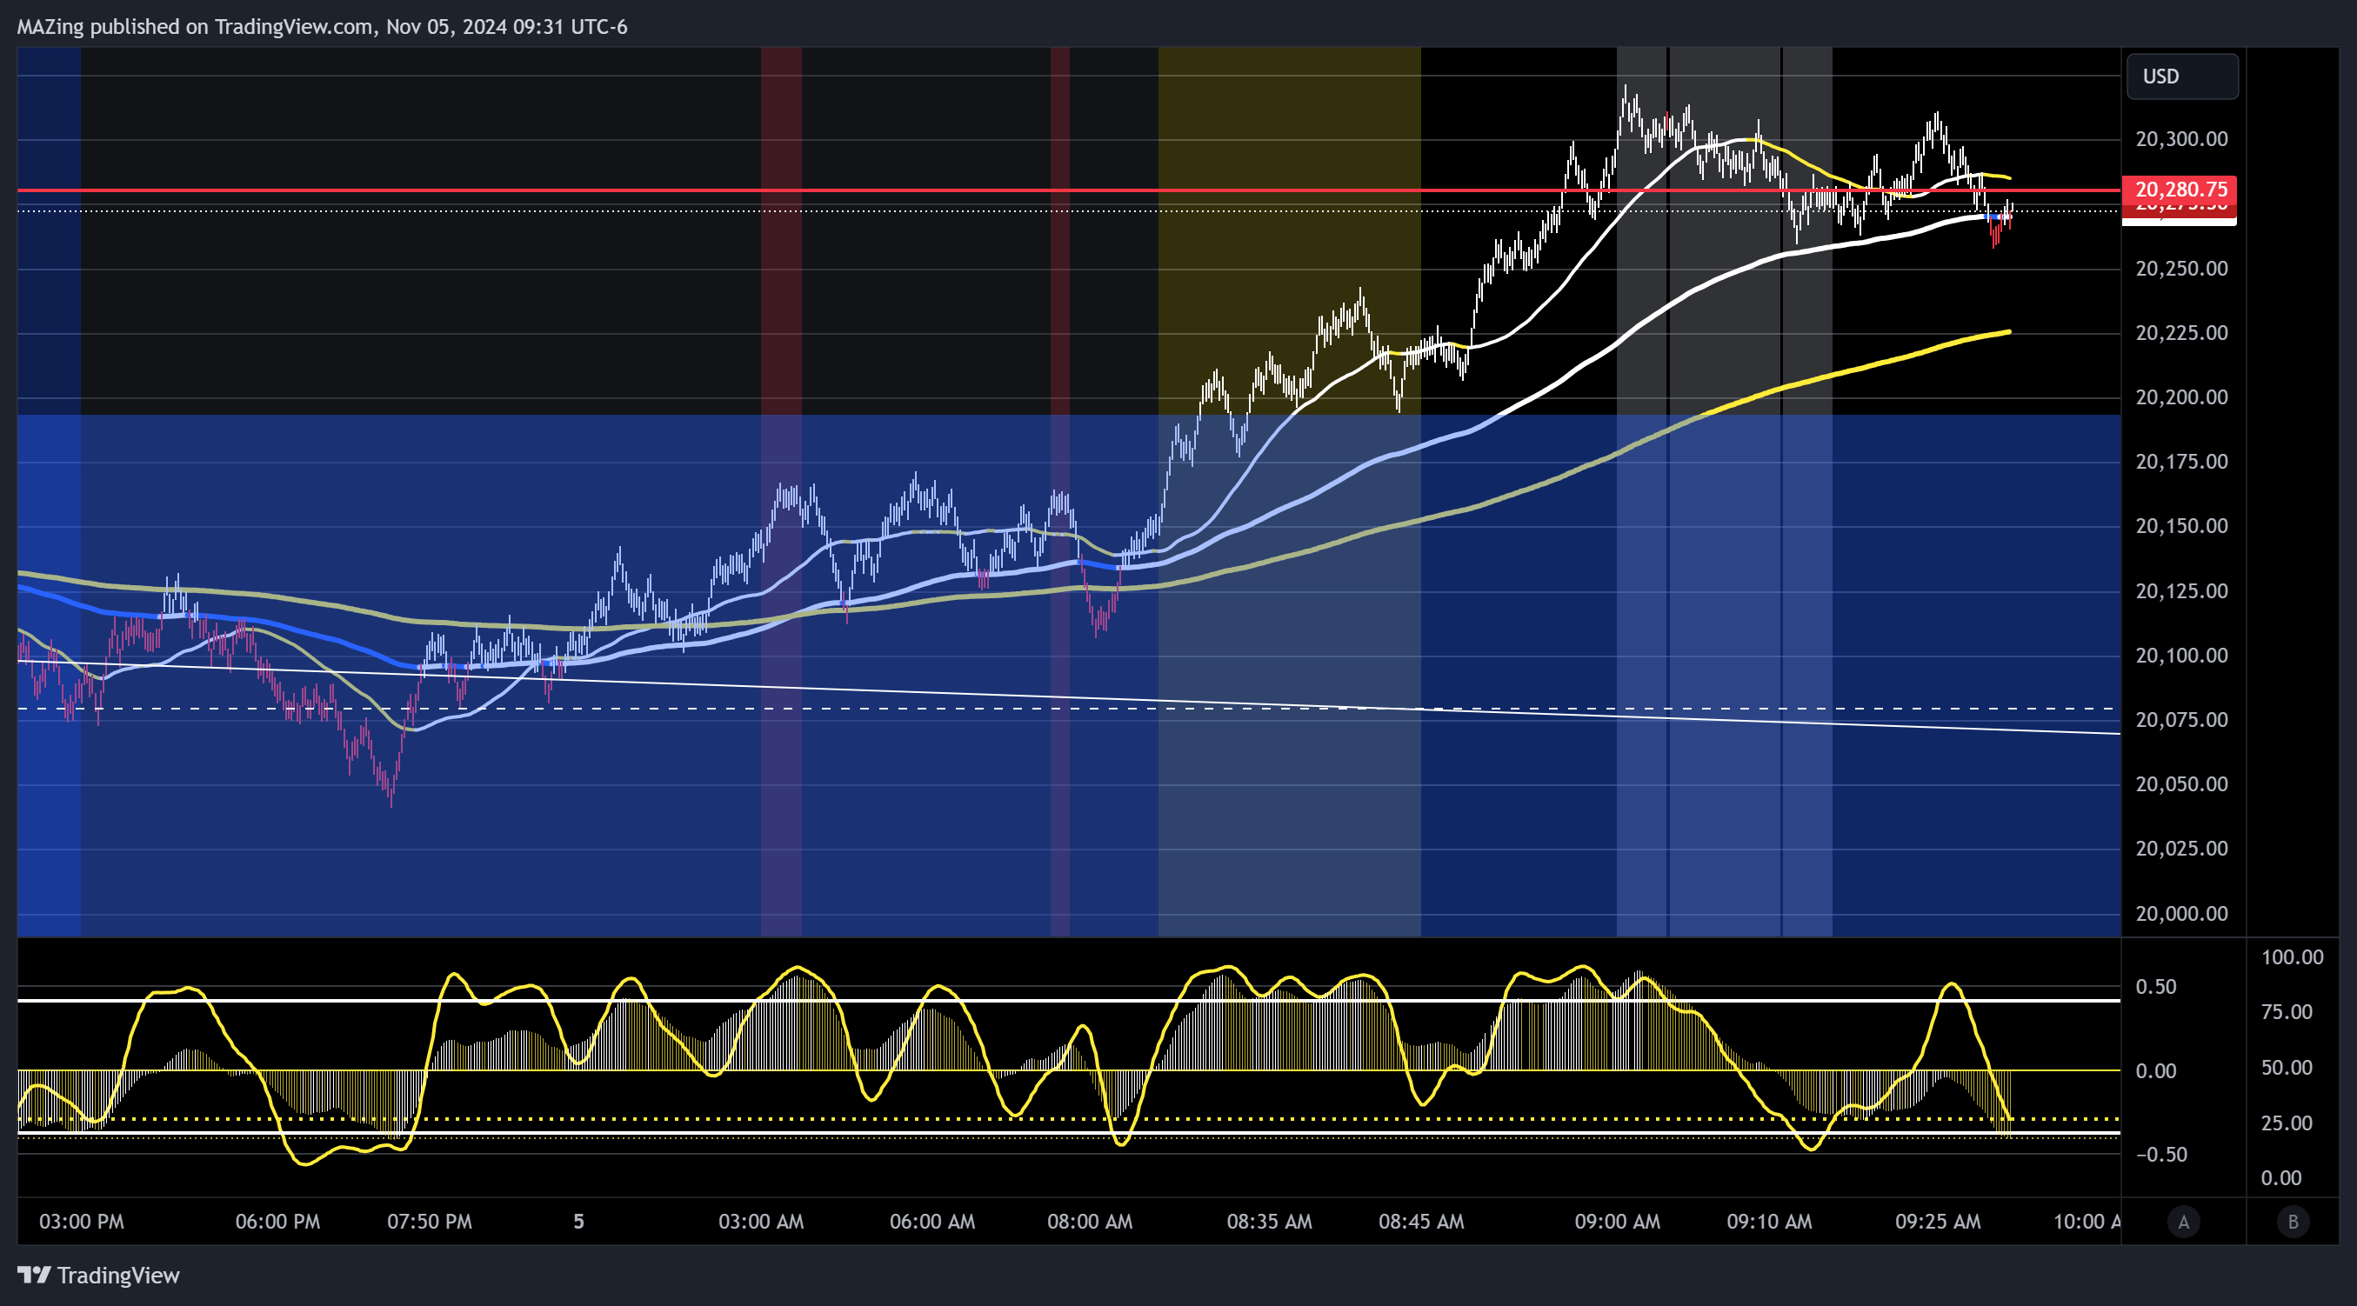
Task: Click the 08:00 AM time axis label
Action: point(1089,1222)
